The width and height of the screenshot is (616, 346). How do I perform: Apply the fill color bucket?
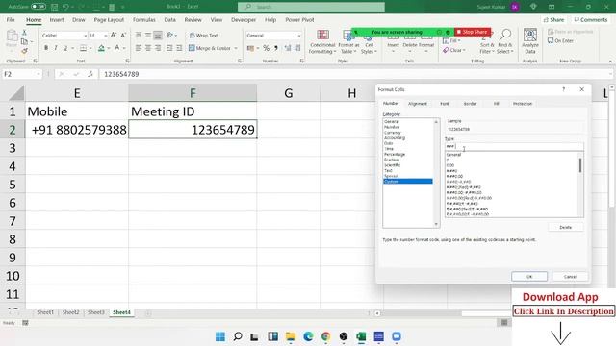click(101, 48)
